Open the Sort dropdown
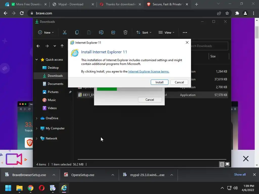 coord(144,33)
